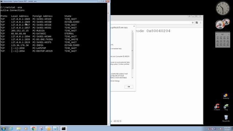Open the Windows Start menu orb
This screenshot has height=131, width=233.
3,128
